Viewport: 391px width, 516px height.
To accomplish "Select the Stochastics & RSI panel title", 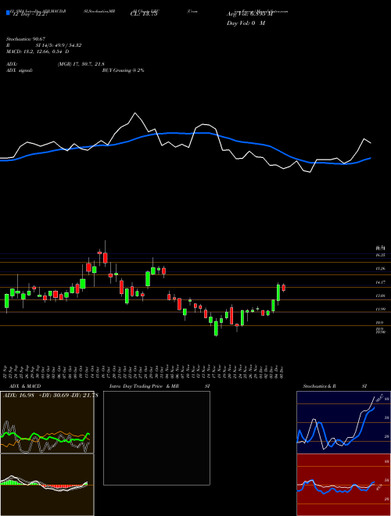I will (x=335, y=386).
